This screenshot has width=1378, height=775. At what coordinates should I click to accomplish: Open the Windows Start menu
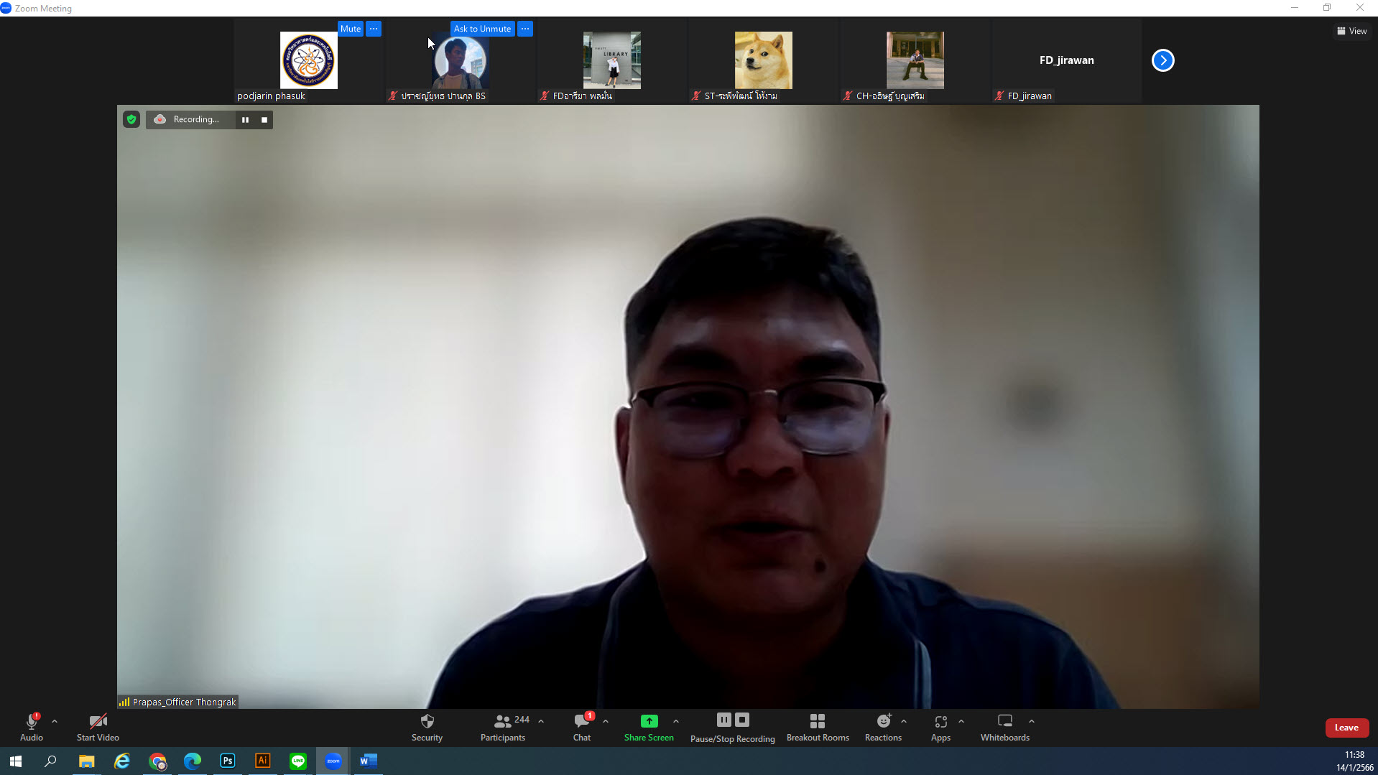(16, 761)
